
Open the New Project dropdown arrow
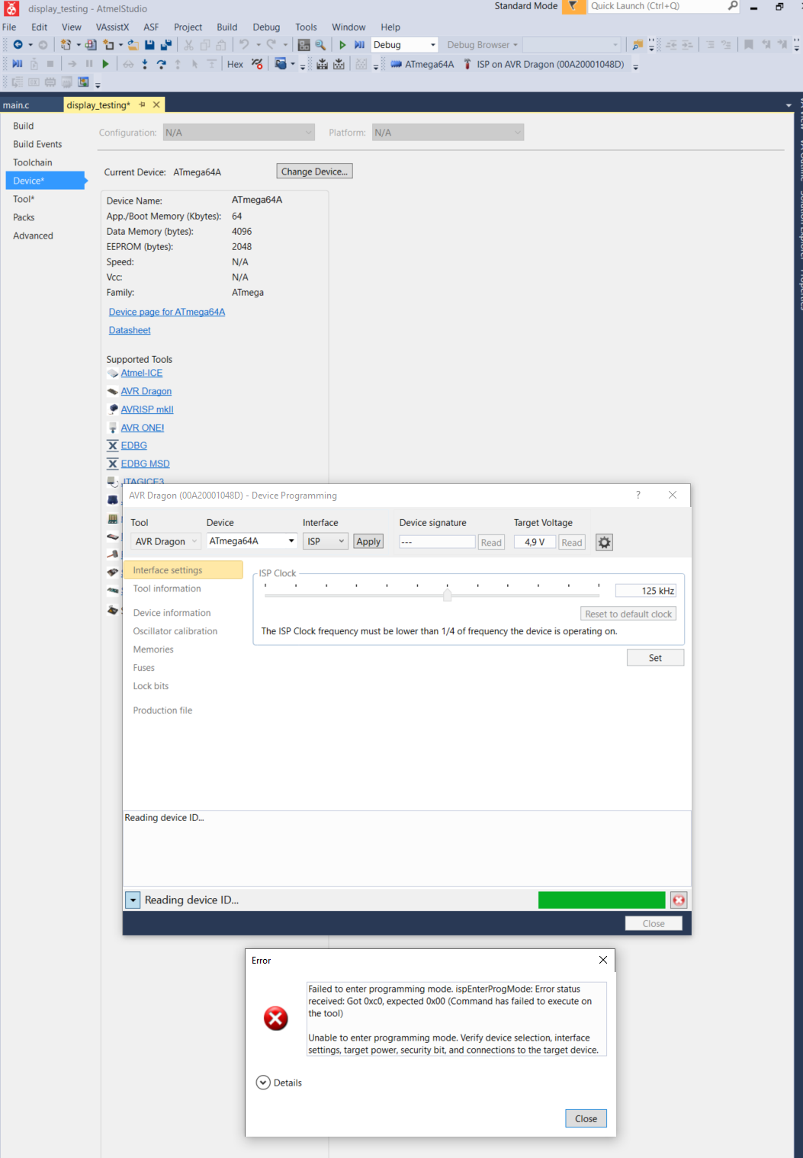click(79, 45)
